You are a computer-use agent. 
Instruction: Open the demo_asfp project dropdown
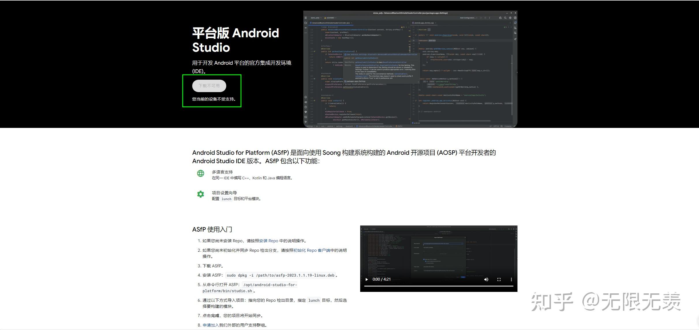click(x=316, y=18)
